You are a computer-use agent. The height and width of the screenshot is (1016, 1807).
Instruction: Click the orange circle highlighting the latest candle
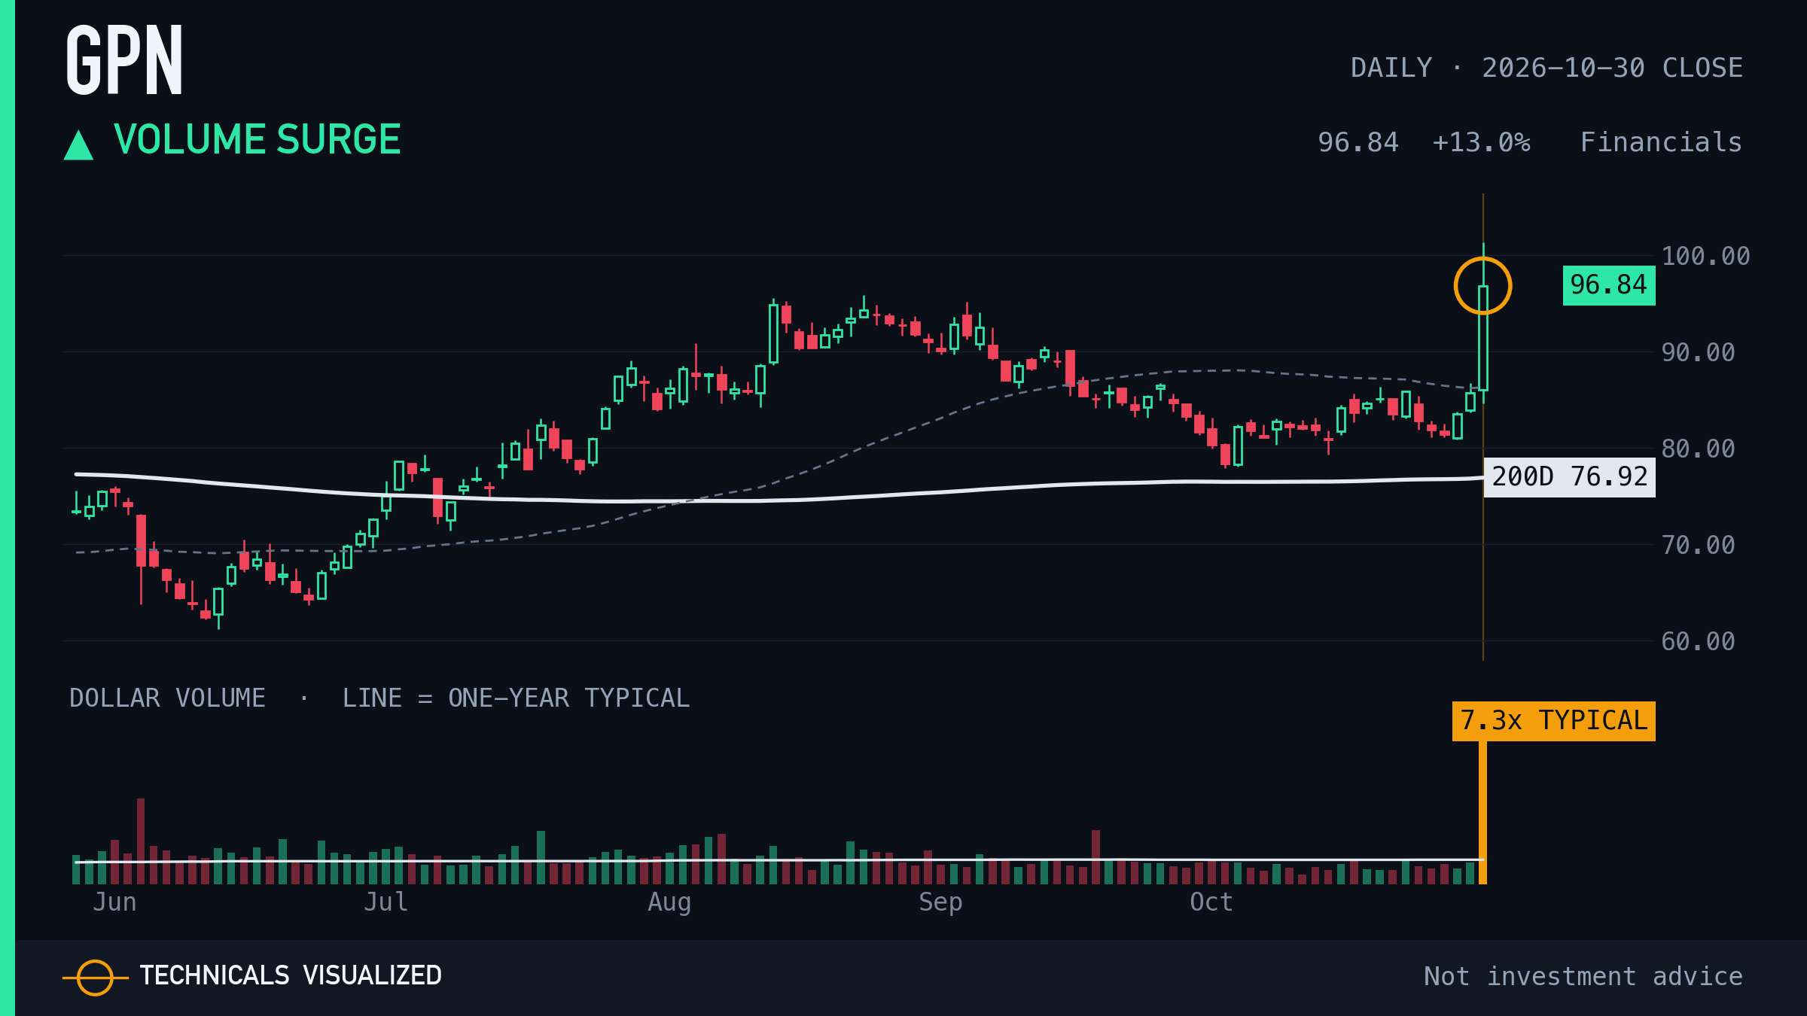point(1482,286)
